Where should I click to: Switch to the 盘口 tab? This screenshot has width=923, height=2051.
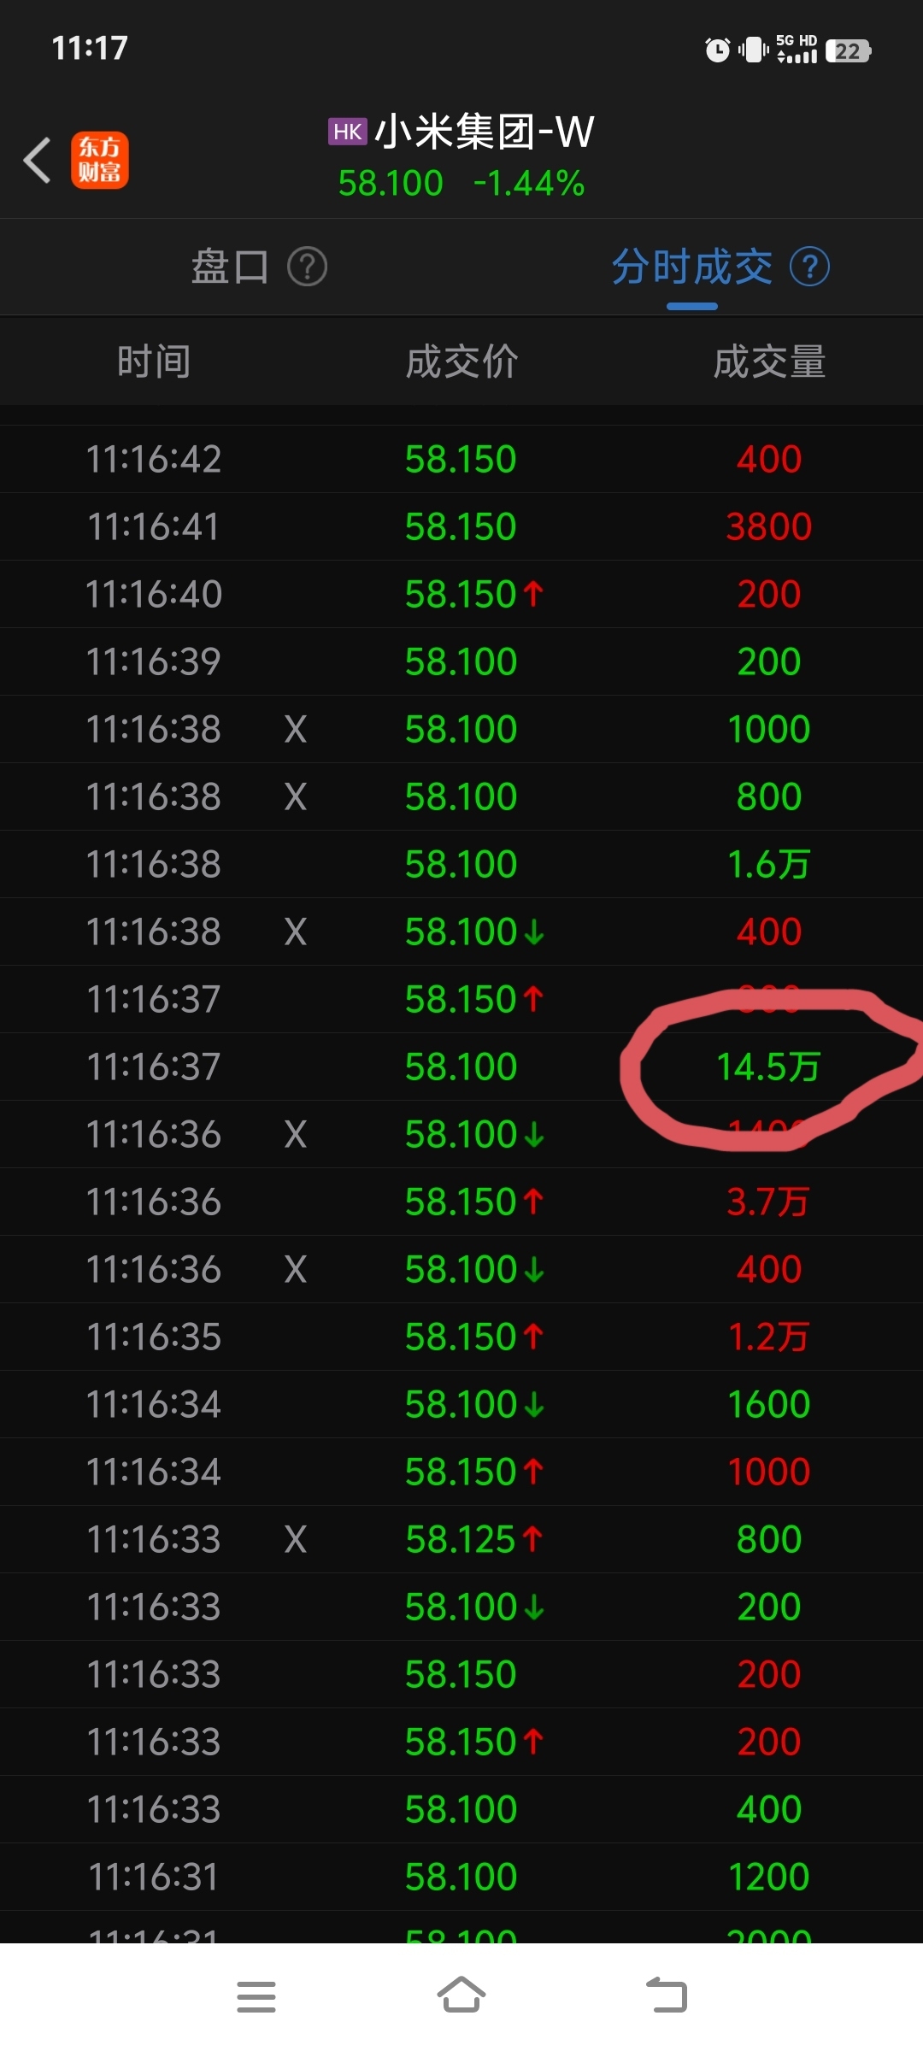tap(230, 267)
